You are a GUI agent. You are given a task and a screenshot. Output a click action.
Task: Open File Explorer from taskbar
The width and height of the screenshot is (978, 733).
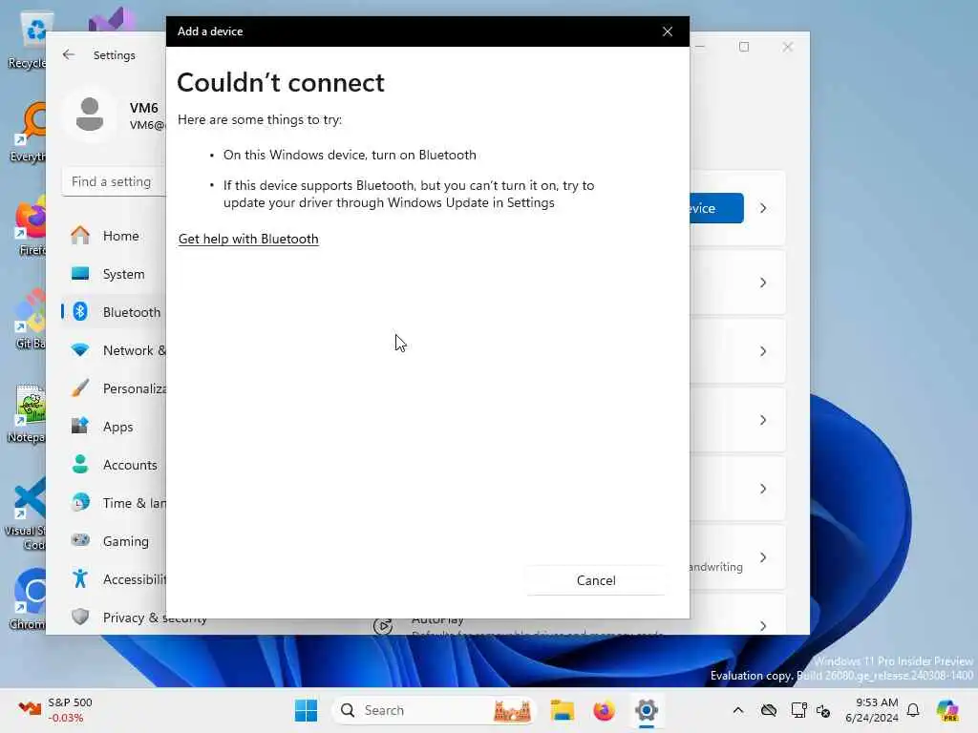(x=562, y=710)
